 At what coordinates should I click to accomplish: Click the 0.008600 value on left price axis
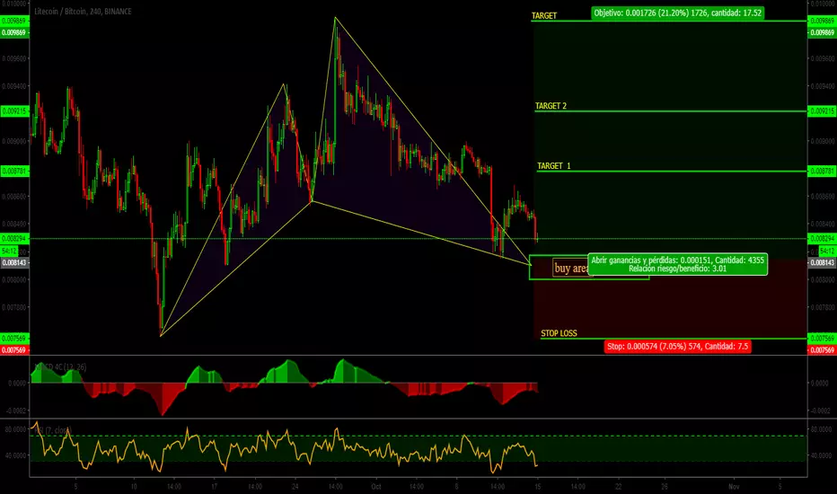pyautogui.click(x=13, y=197)
